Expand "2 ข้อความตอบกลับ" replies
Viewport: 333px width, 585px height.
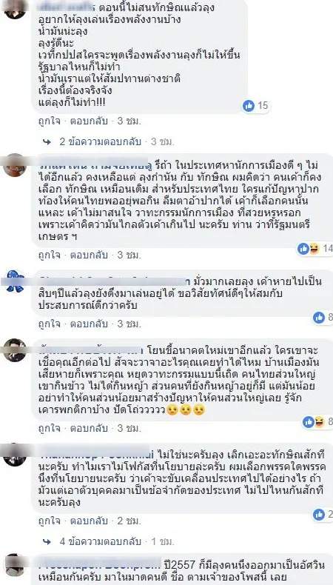pyautogui.click(x=101, y=142)
